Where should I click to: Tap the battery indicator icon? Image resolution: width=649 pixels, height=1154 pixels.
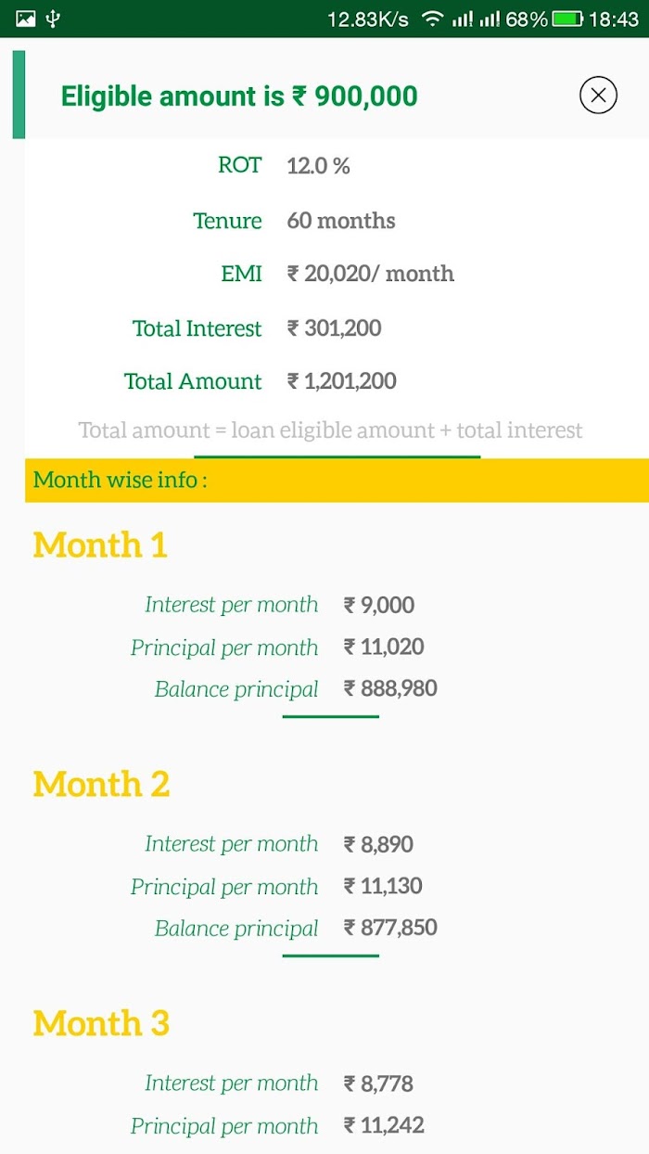tap(567, 19)
